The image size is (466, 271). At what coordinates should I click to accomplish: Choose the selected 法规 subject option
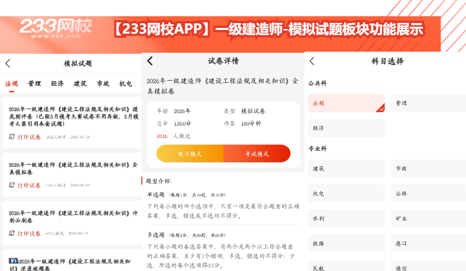[346, 103]
